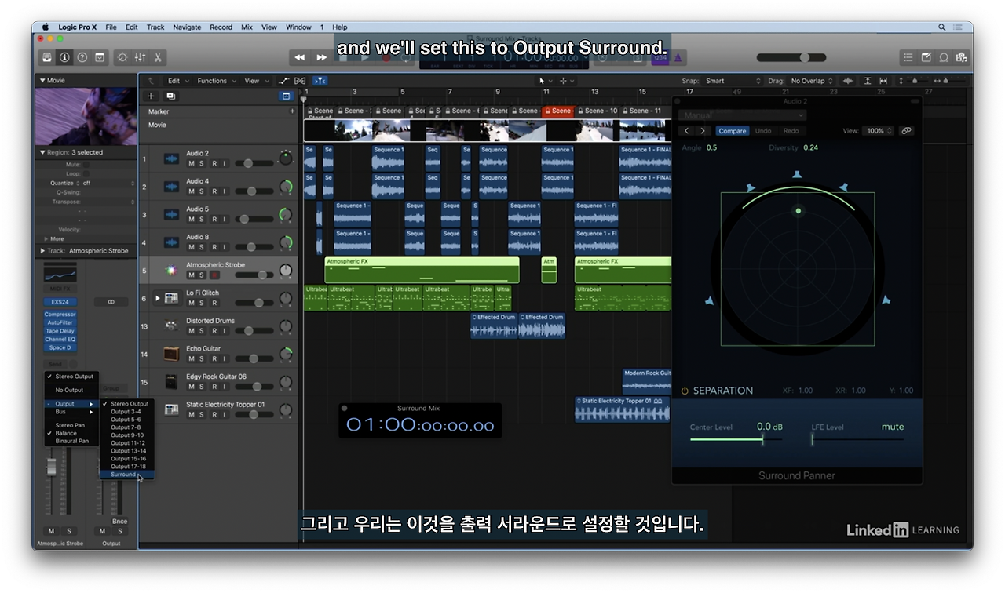Click the EXS24 instrument slot
Screen dimensions: 1005x593
(60, 301)
